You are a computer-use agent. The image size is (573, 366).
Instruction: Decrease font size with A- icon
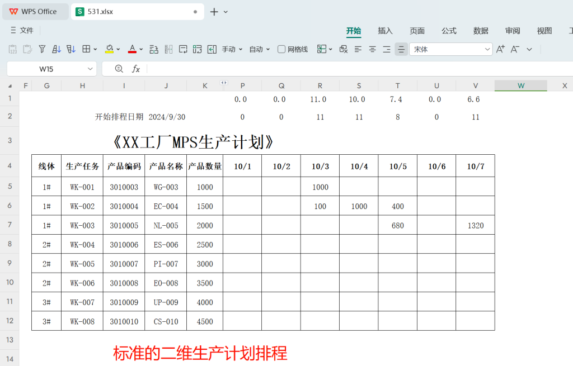(515, 49)
